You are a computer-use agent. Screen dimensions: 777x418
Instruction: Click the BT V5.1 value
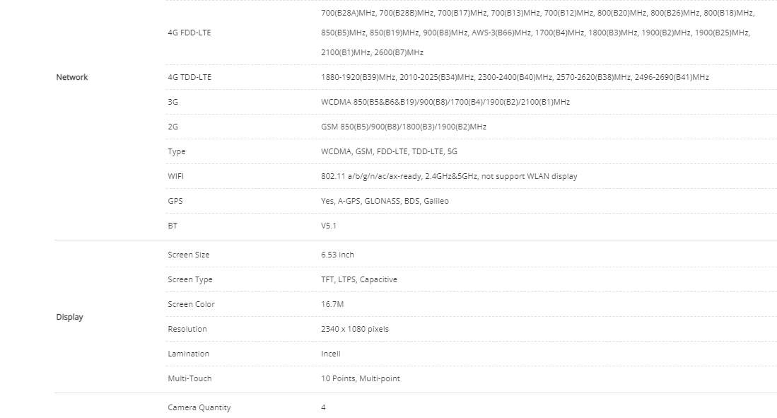tap(329, 226)
